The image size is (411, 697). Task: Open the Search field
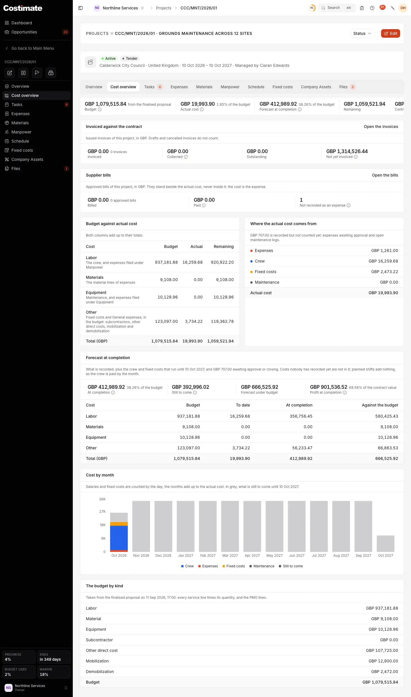tap(337, 8)
